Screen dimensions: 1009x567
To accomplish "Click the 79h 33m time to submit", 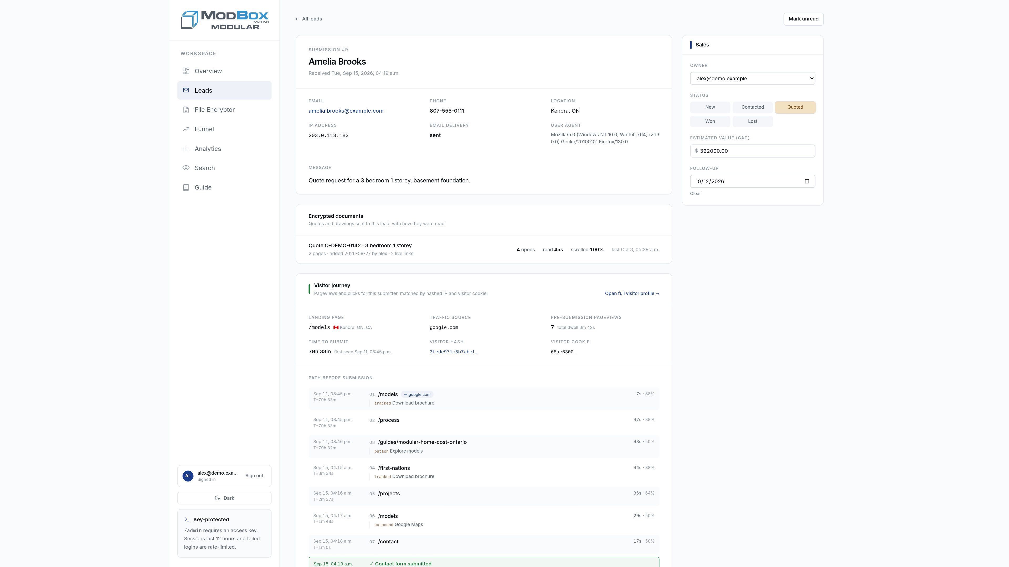I will point(320,352).
